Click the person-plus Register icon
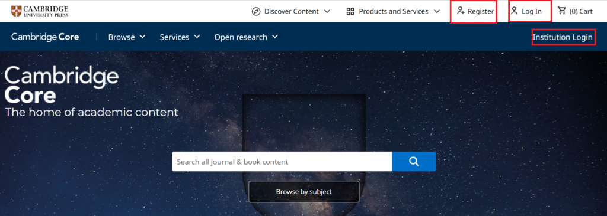 [460, 11]
